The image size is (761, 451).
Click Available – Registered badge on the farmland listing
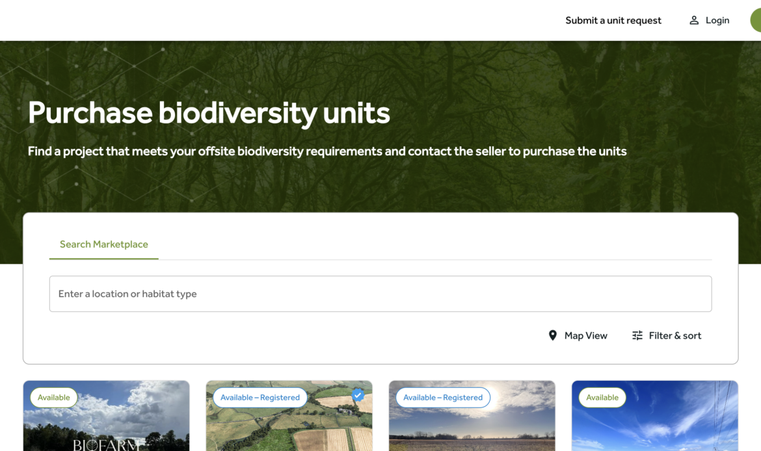tap(259, 397)
